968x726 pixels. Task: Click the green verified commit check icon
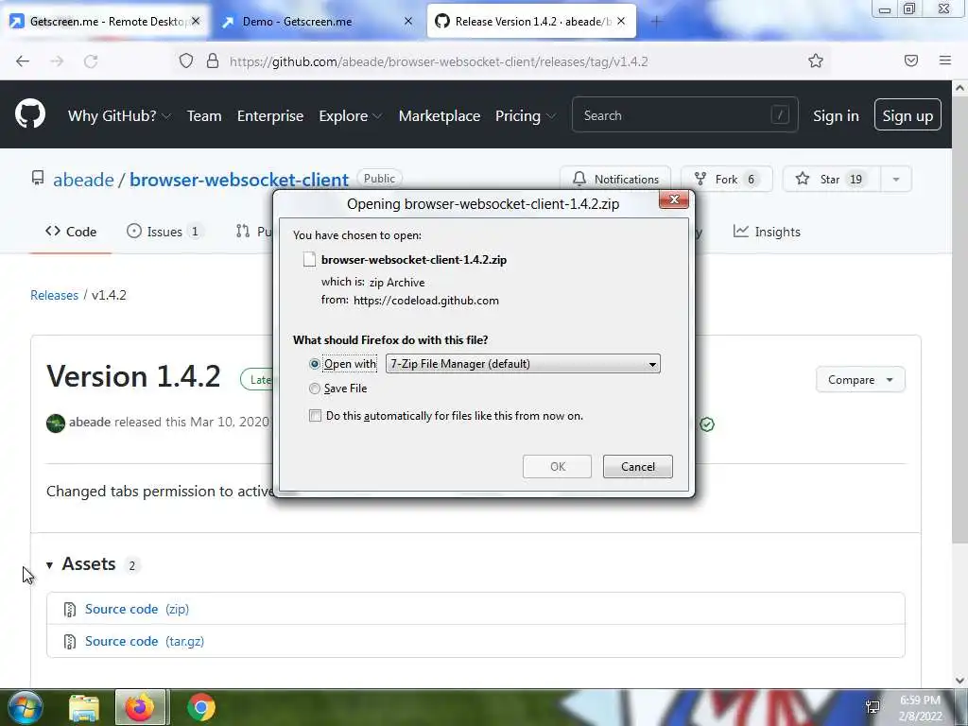click(707, 424)
